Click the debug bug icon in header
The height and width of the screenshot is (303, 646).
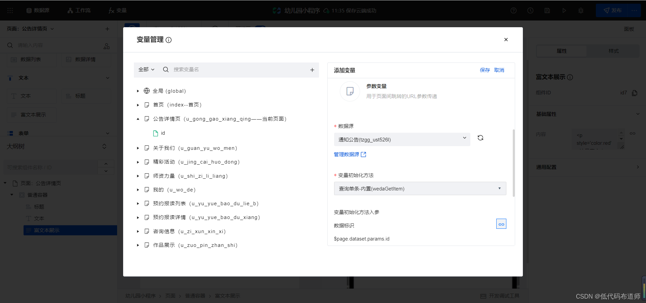pyautogui.click(x=581, y=10)
